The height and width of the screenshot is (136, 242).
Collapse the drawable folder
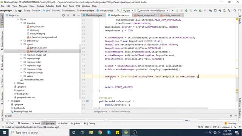[21, 23]
